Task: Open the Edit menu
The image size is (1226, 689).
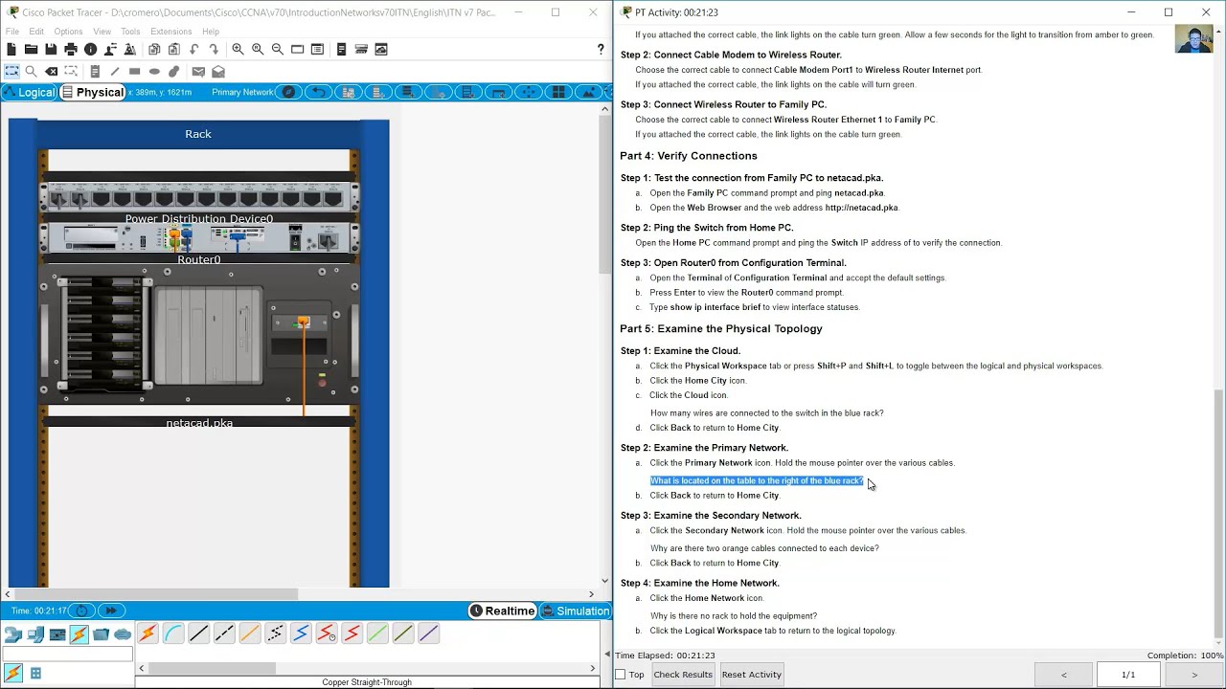Action: 36,32
